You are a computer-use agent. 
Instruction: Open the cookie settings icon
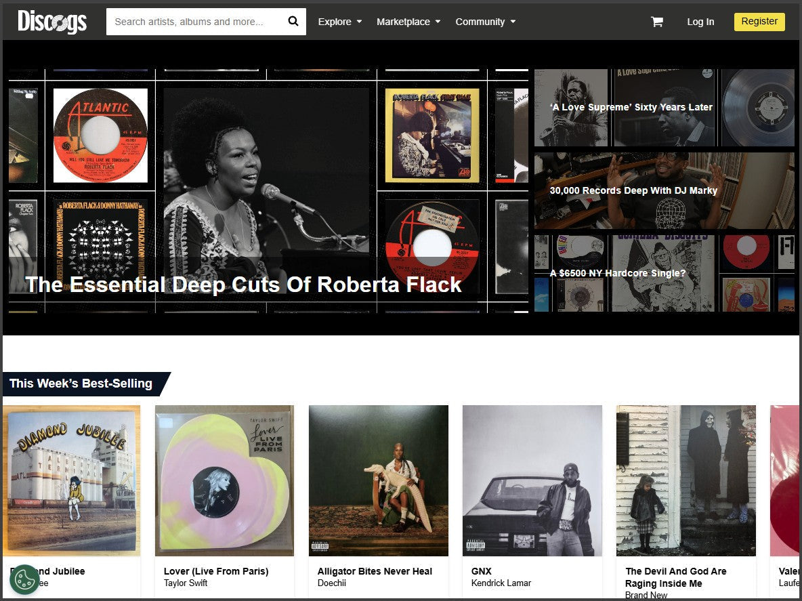[26, 581]
